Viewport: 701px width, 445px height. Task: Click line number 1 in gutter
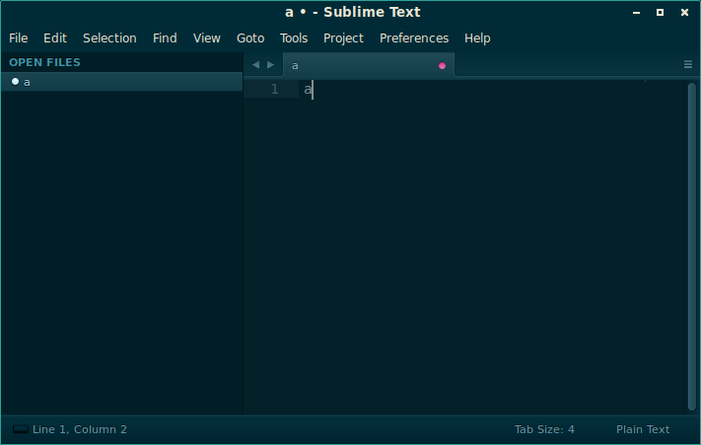274,89
